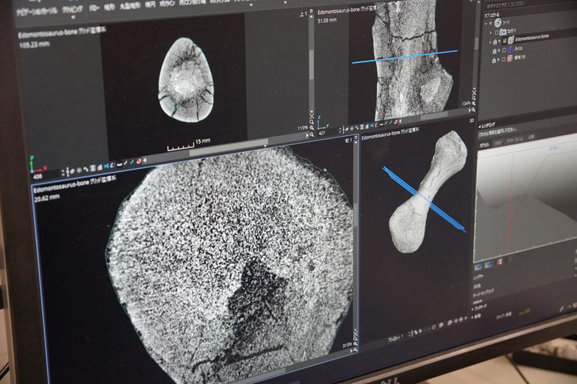Click the search field above the scene tree
577x384 pixels.
pos(530,5)
